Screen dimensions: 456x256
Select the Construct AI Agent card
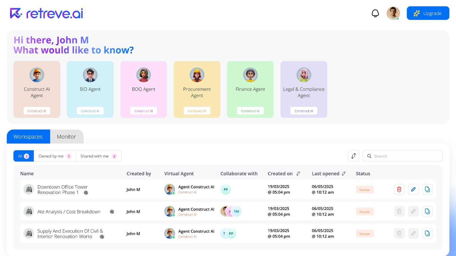coord(37,89)
